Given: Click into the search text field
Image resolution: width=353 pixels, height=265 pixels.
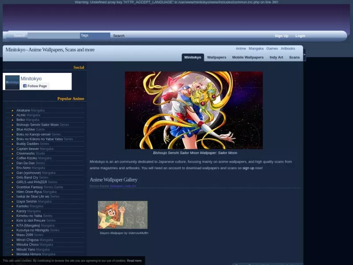Looking at the screenshot, I should 53,36.
